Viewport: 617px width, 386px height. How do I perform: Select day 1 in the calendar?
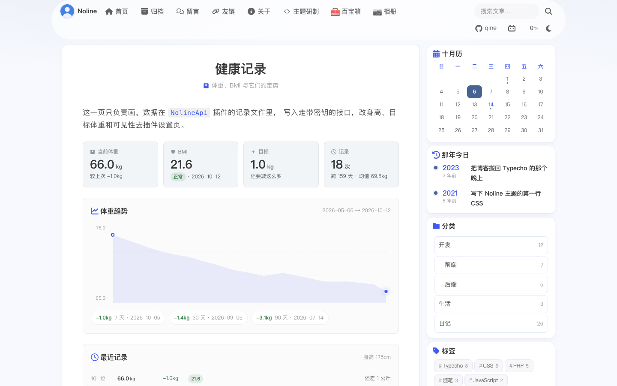tap(507, 79)
